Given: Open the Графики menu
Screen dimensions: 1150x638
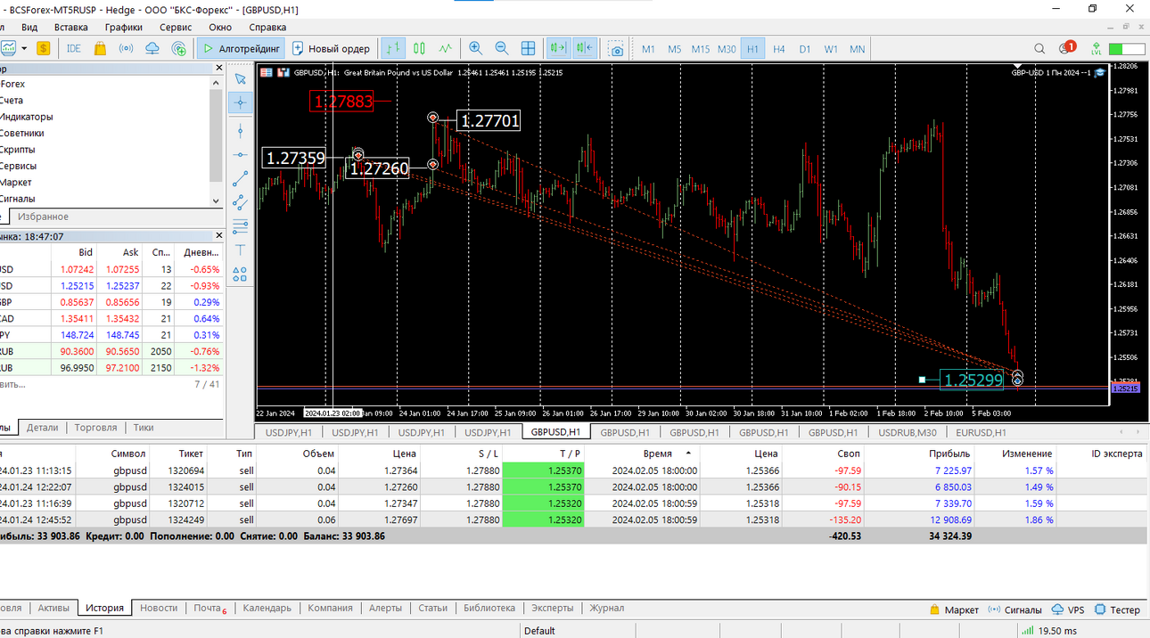Looking at the screenshot, I should 123,28.
